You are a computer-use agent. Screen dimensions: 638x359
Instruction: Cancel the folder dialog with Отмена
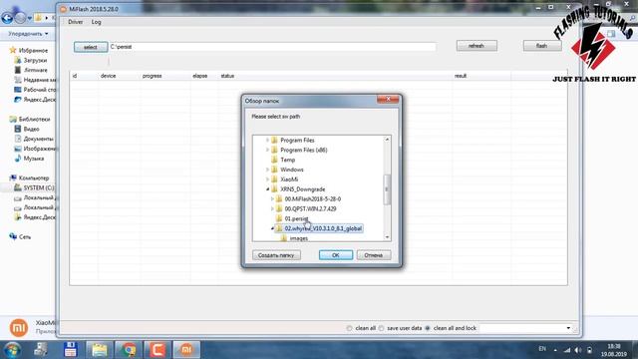pos(374,255)
